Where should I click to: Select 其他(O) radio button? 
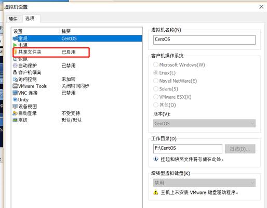pos(156,105)
